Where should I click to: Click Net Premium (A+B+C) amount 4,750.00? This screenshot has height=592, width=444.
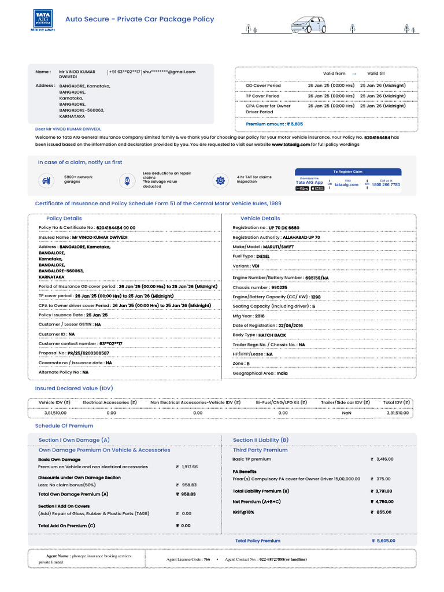point(382,502)
